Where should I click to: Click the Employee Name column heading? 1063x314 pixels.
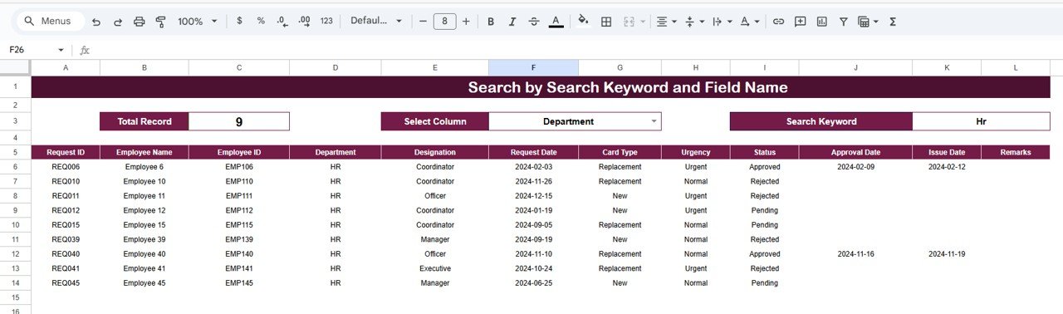145,152
